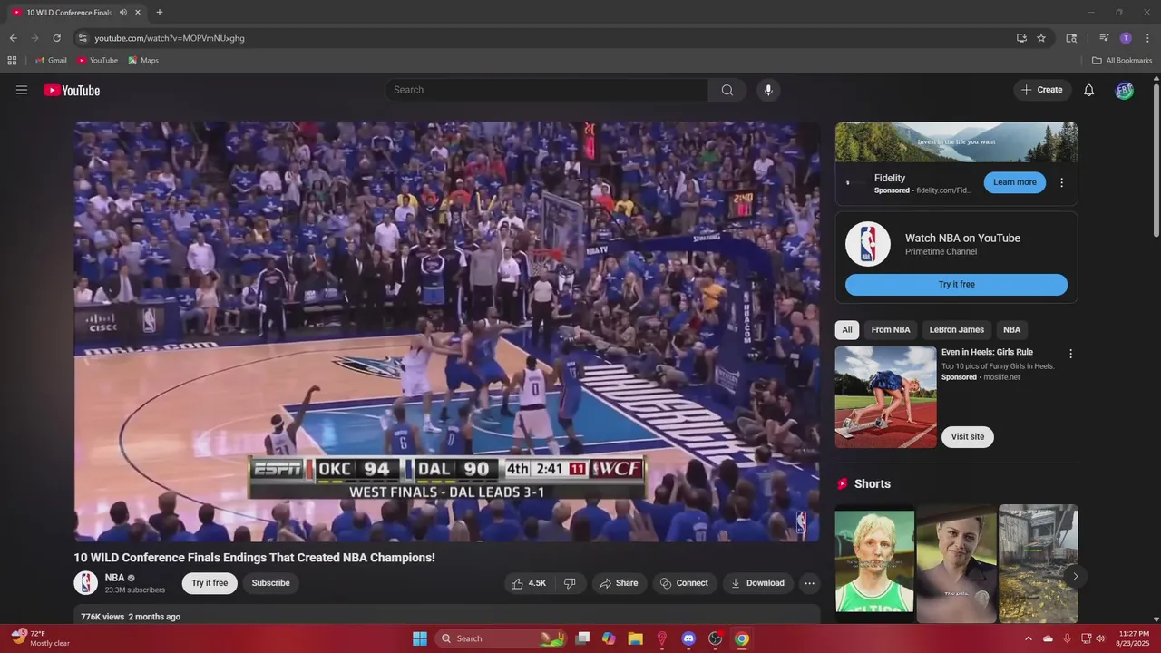Open Maps bookmark

143,61
